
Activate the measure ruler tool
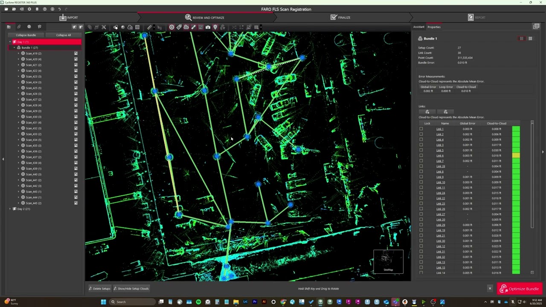coord(150,27)
